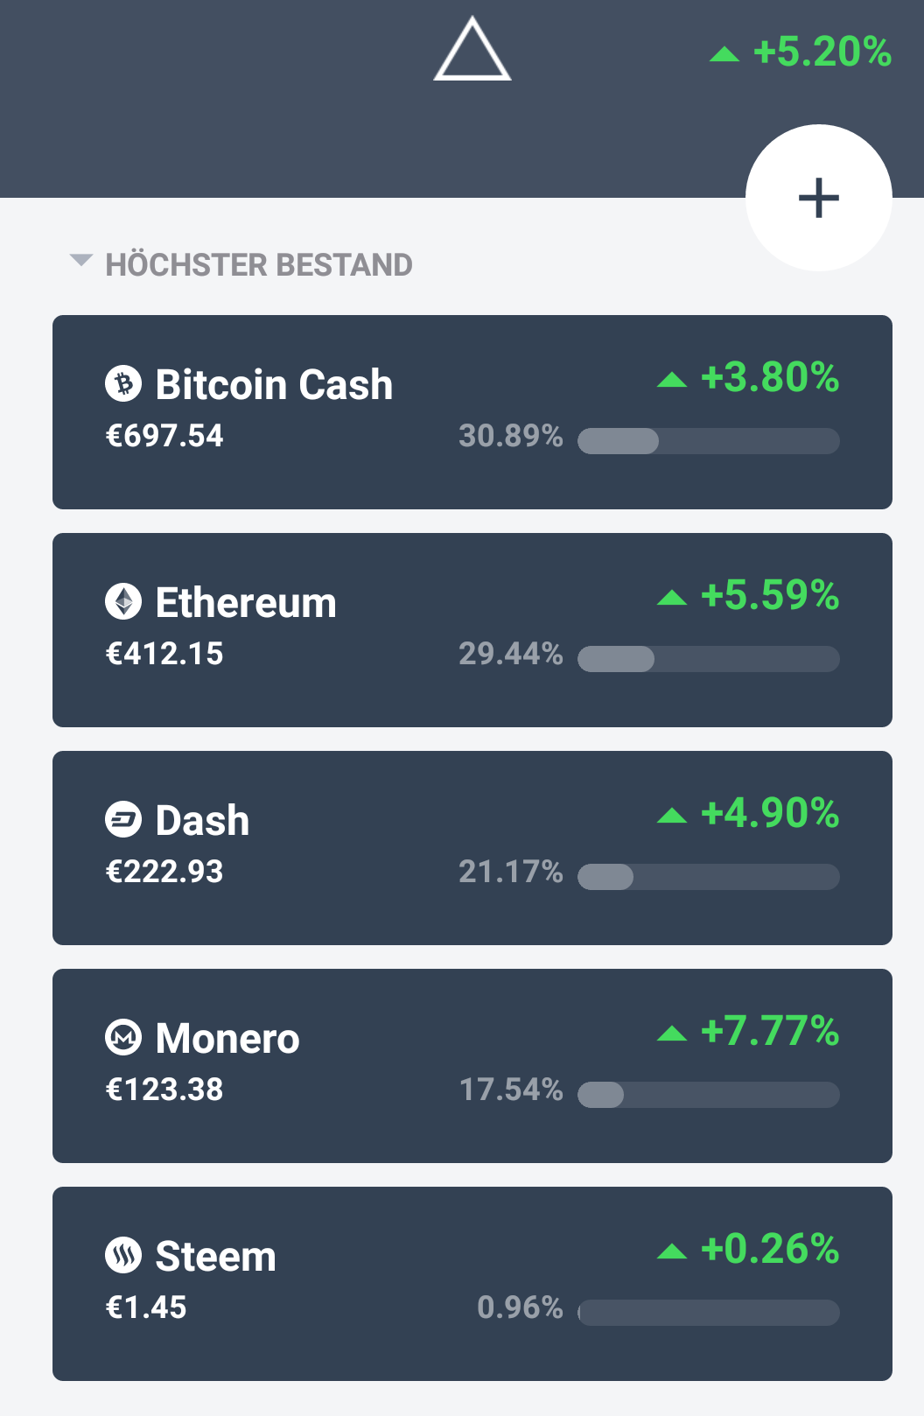Click the Bitcoin Cash 30.89% allocation bar
The width and height of the screenshot is (924, 1416).
(x=709, y=441)
